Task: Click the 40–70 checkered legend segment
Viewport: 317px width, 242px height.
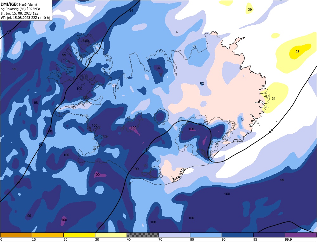Action: [143, 235]
